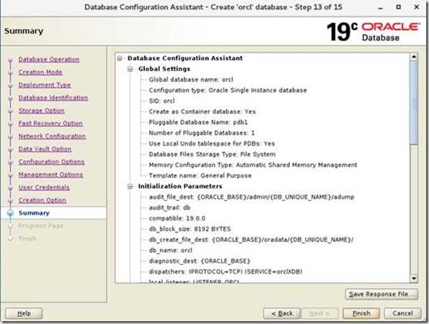Collapse the Database Configuration Assistant tree node
This screenshot has height=324, width=429.
coord(119,59)
